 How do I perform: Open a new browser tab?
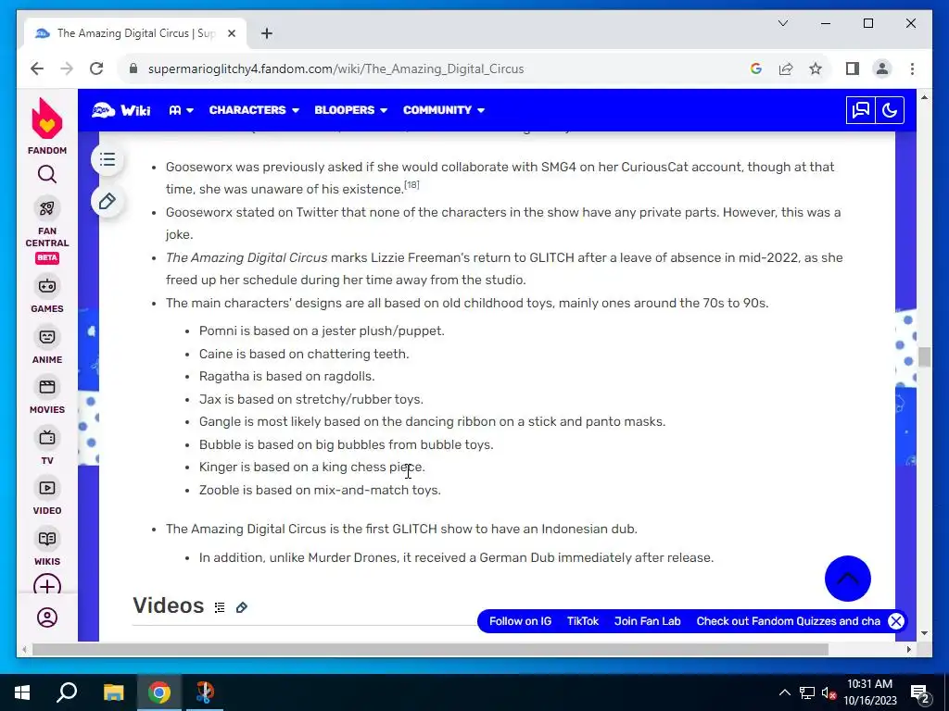click(x=266, y=33)
